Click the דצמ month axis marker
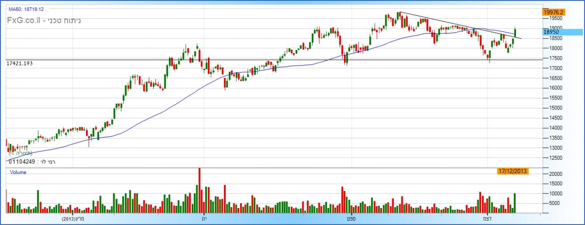Viewport: 585px width, 225px height. coord(486,219)
